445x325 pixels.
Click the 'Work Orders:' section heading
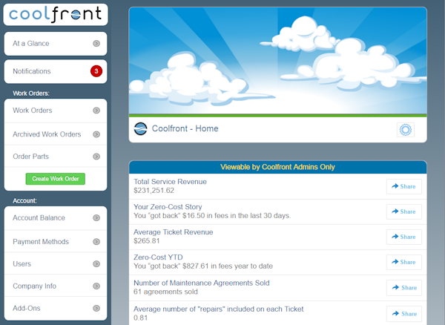(31, 93)
